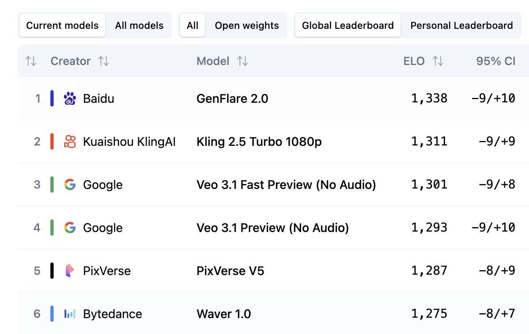This screenshot has width=529, height=334.
Task: Select the All weights filter option
Action: (x=193, y=26)
